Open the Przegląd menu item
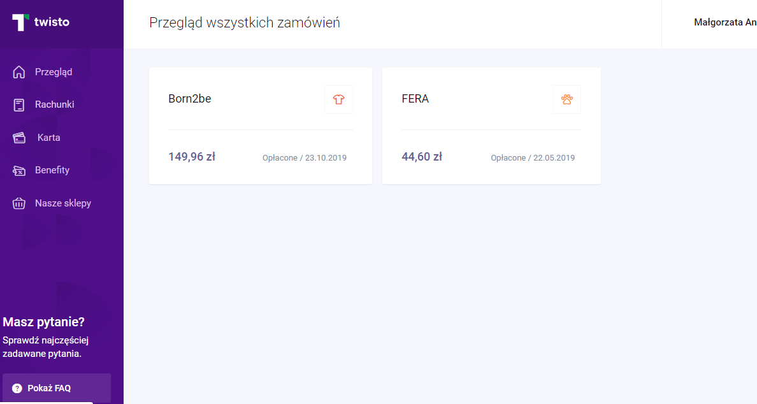 pyautogui.click(x=53, y=72)
